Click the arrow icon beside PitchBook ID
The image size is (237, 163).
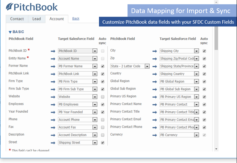click(x=53, y=51)
